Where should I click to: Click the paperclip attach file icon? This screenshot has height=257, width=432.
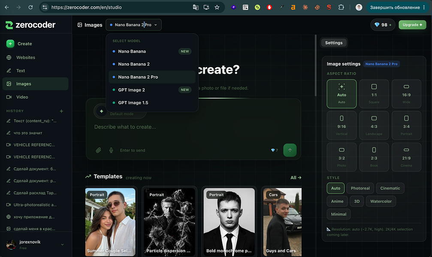[98, 150]
